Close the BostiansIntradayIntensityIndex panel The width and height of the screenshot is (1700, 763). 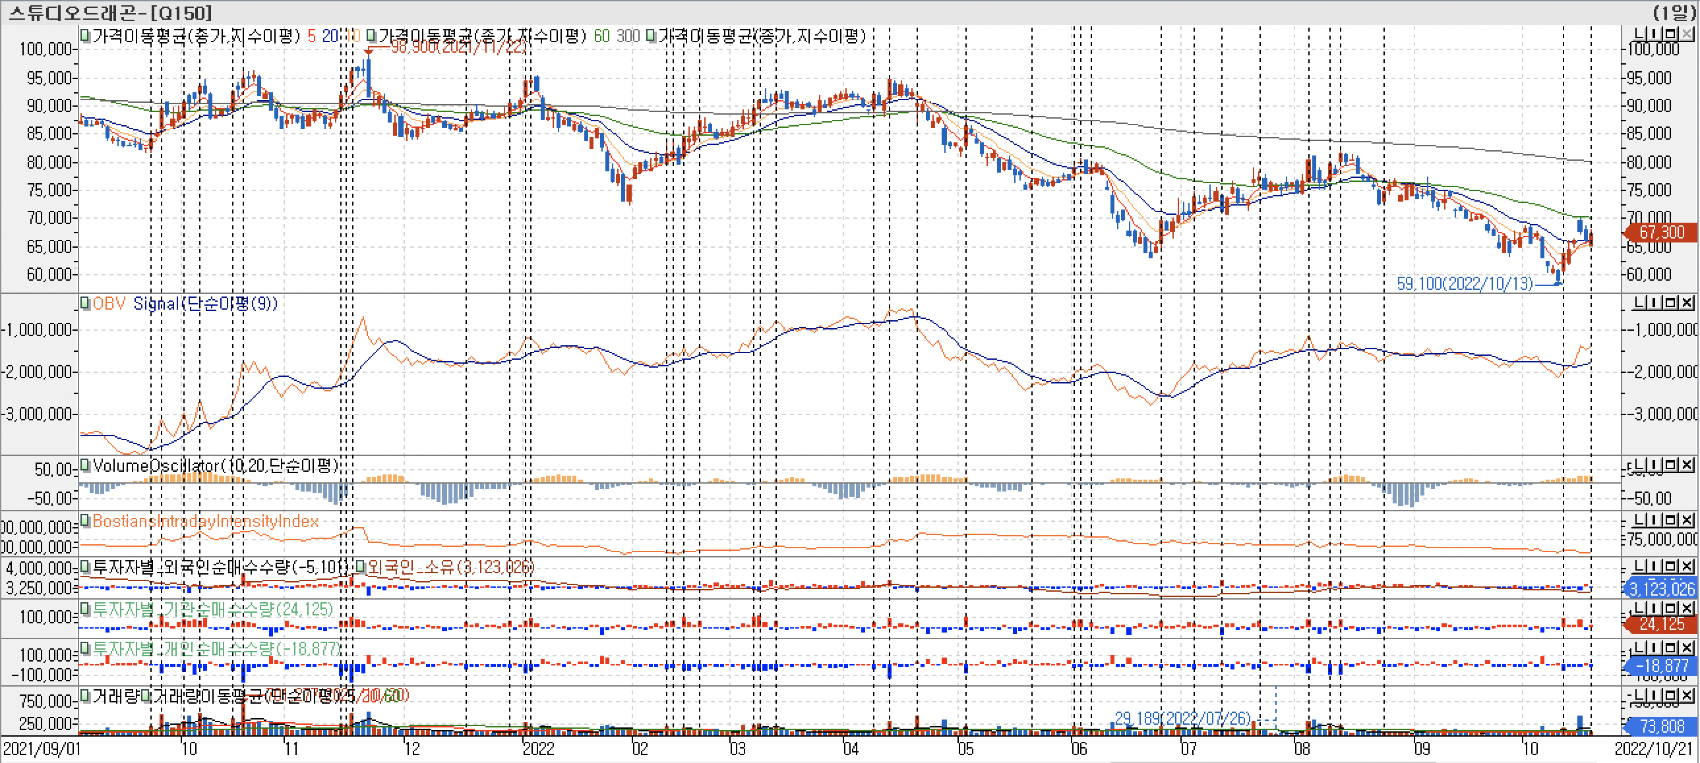(x=1687, y=520)
